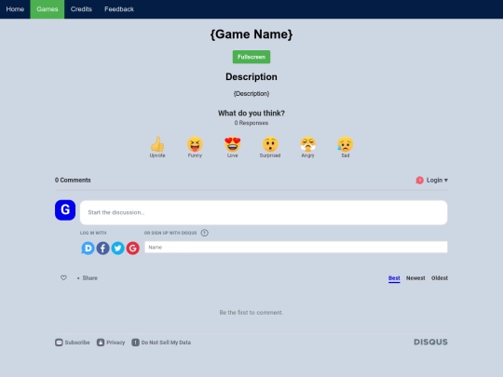Go to the Home nav item

(15, 9)
